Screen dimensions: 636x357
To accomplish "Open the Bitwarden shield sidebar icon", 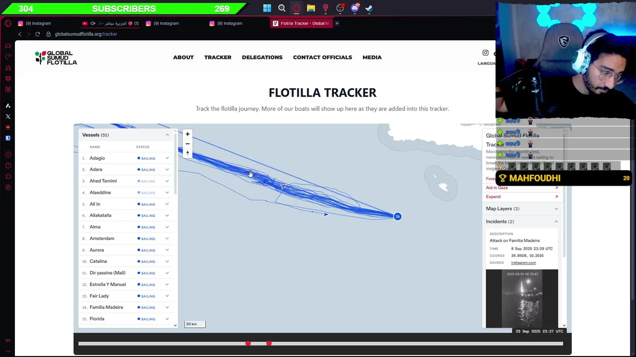I will [8, 138].
